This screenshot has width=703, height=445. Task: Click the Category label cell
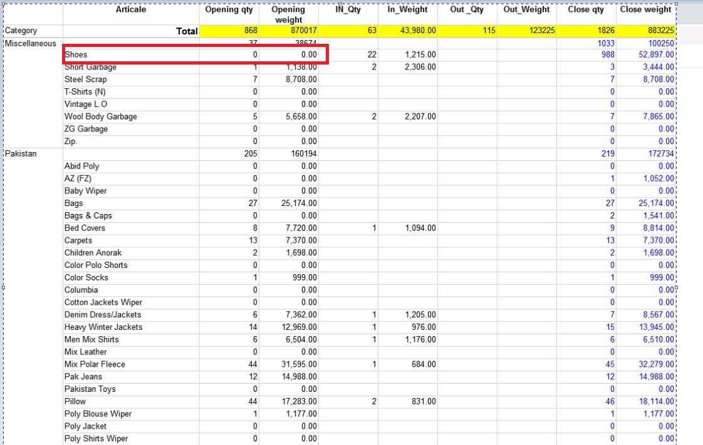21,31
